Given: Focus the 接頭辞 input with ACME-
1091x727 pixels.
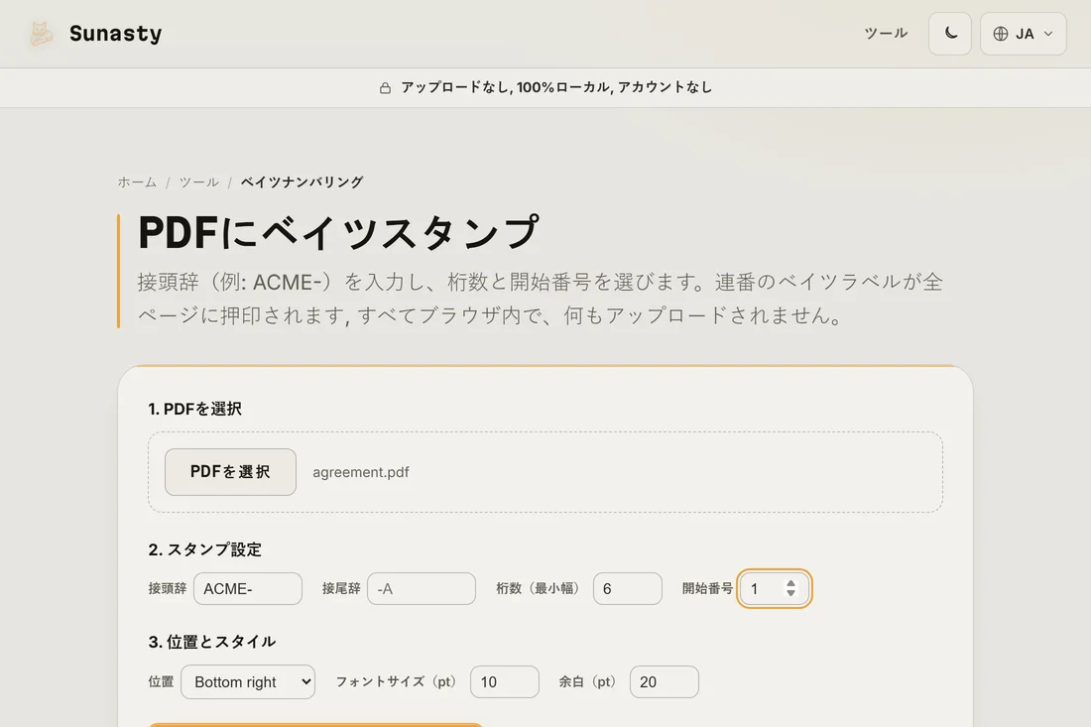Looking at the screenshot, I should (x=248, y=588).
